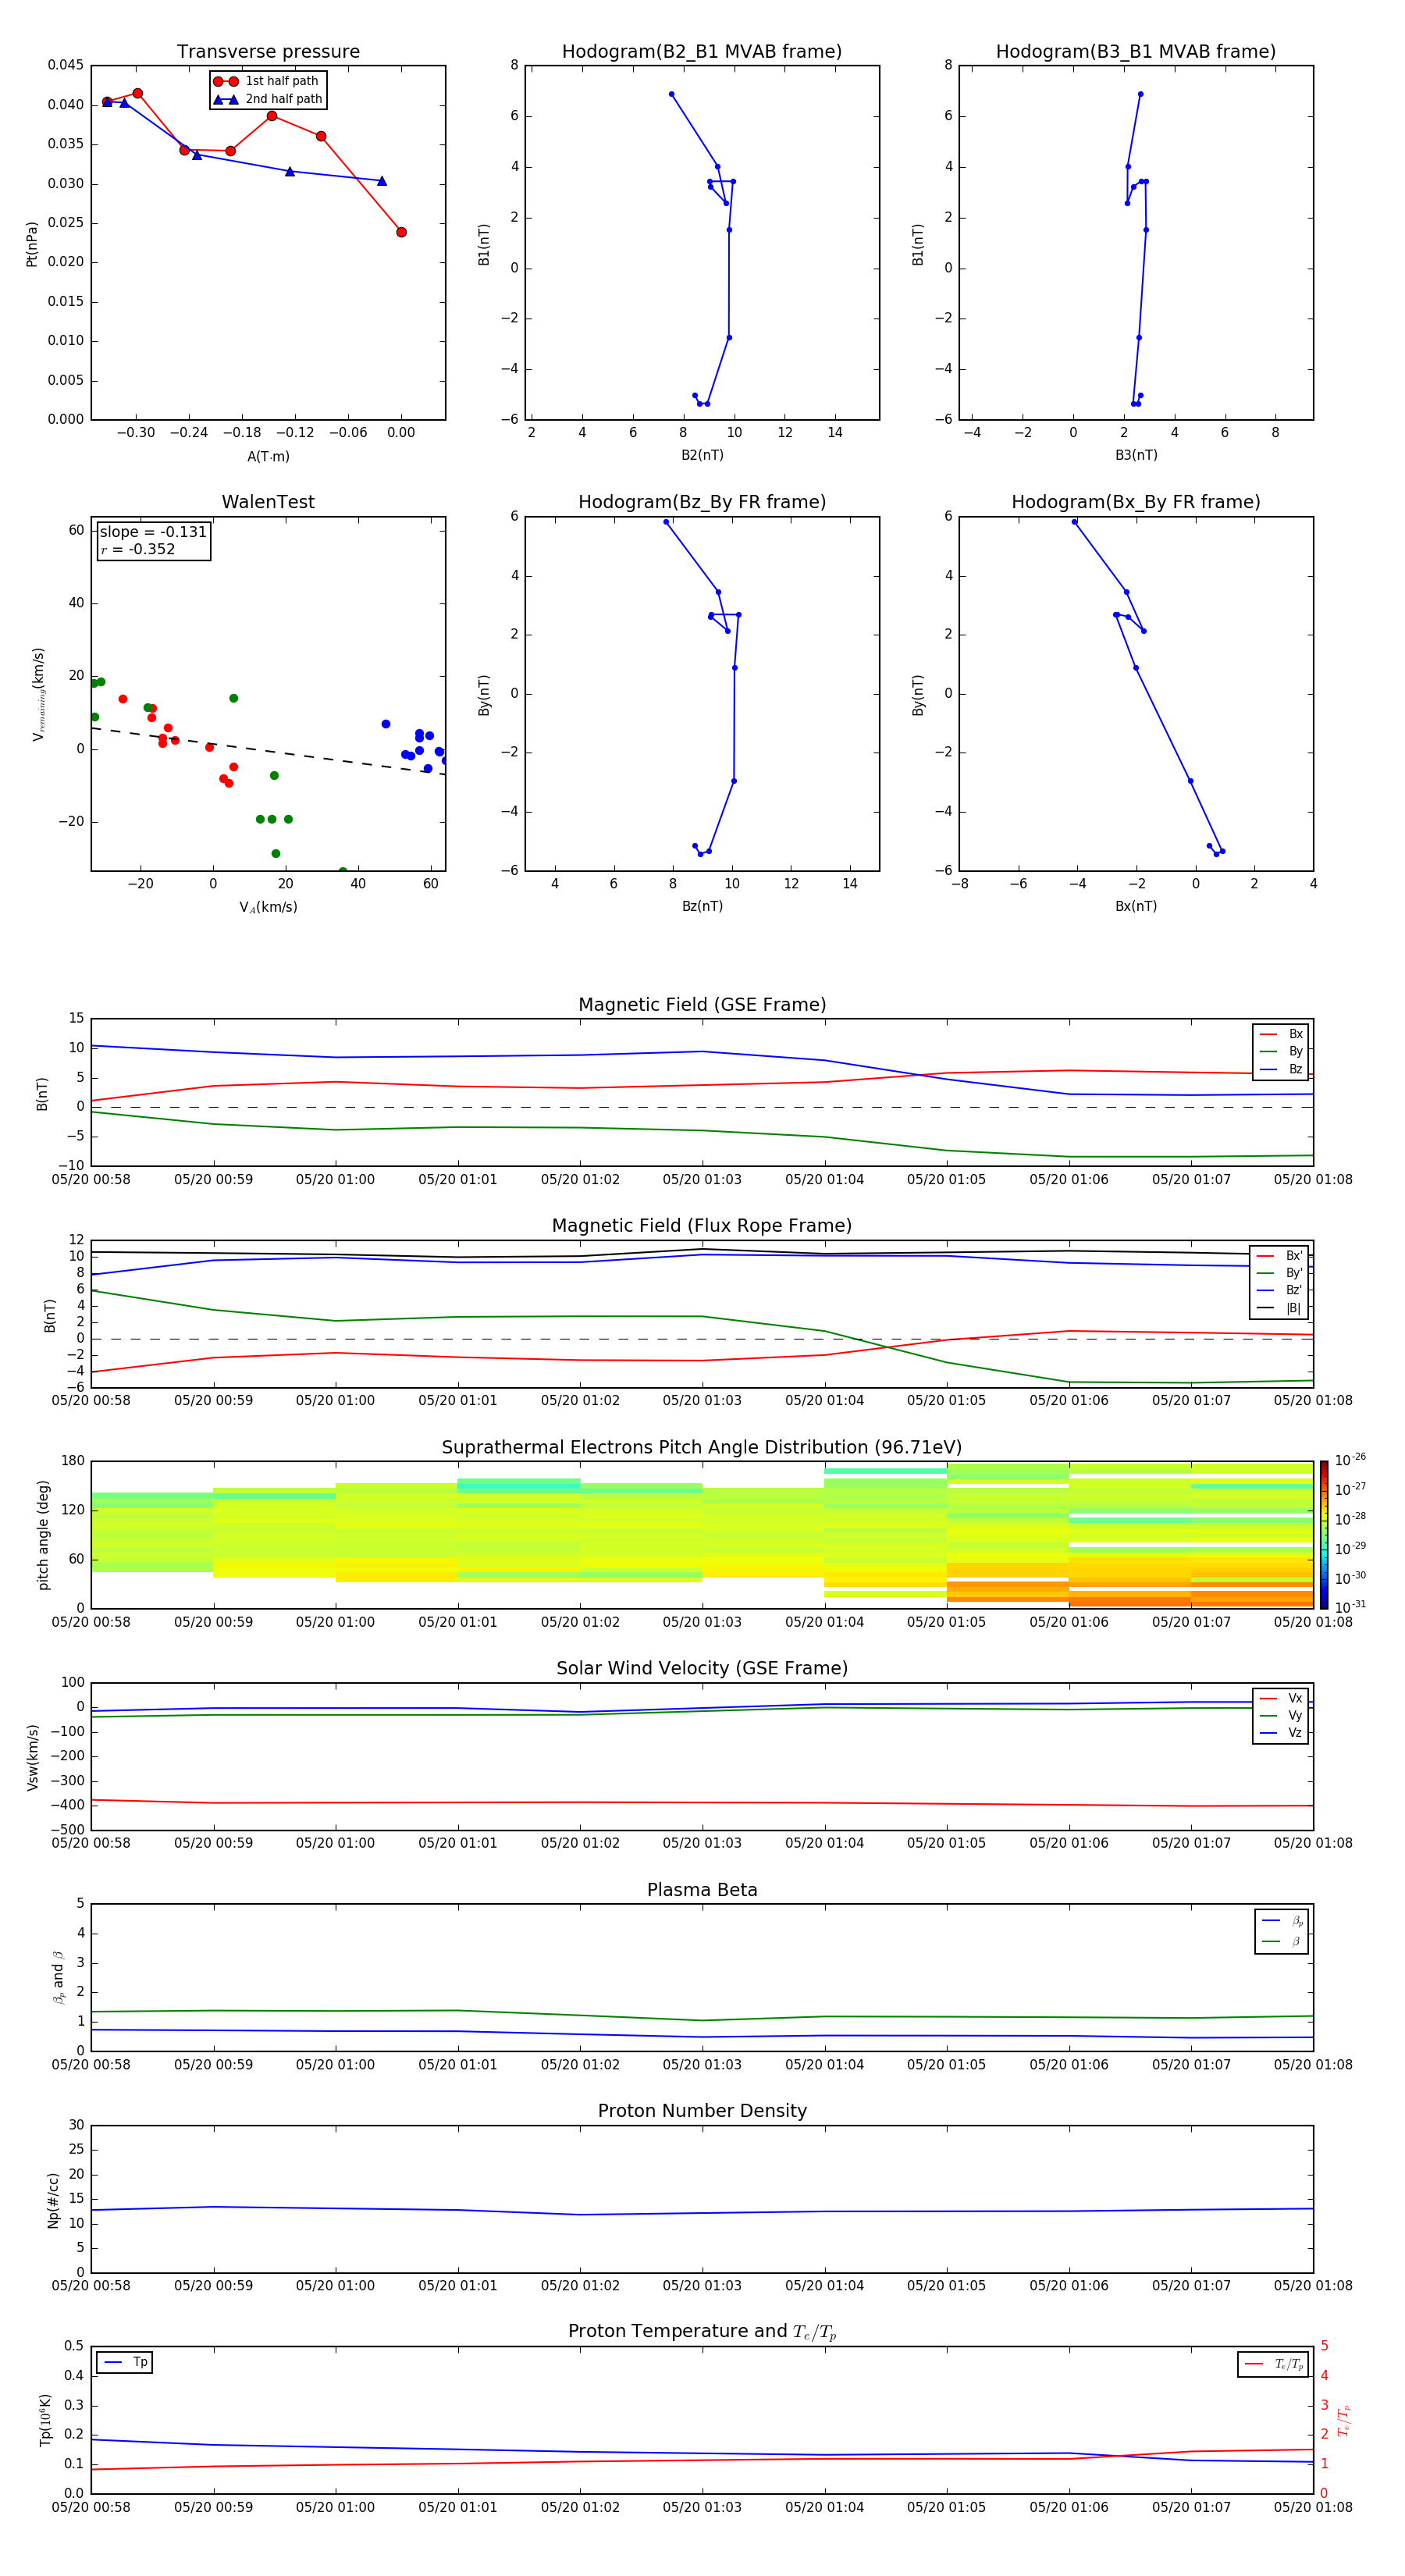Click the By legend entry in GSE magnetic field
This screenshot has width=1405, height=2576.
[1281, 1052]
